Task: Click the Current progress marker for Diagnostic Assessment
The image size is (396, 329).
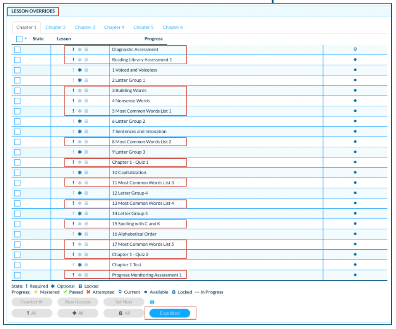Action: point(355,49)
